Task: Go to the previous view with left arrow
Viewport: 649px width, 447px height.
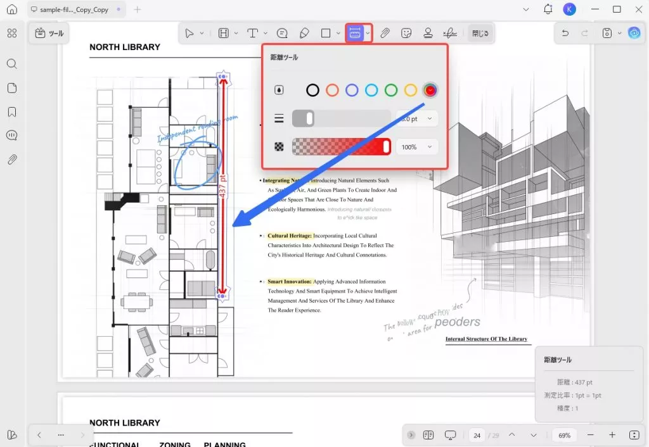Action: (39, 434)
